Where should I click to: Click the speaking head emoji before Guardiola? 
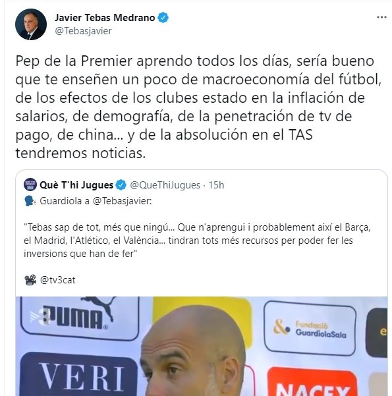pyautogui.click(x=30, y=201)
